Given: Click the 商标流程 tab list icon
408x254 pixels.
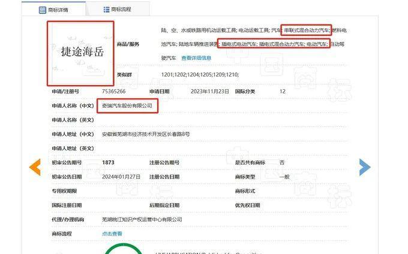Looking at the screenshot, I should pyautogui.click(x=106, y=10).
